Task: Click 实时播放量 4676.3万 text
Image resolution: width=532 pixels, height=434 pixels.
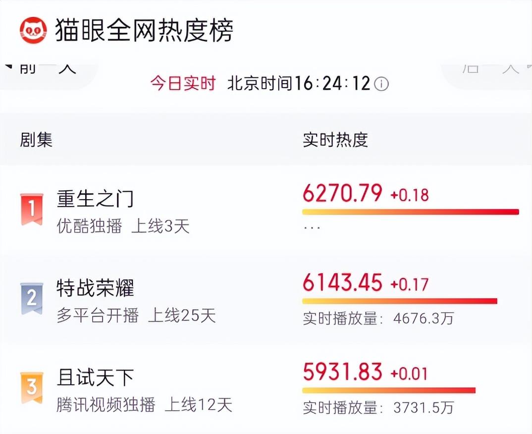Action: (378, 318)
